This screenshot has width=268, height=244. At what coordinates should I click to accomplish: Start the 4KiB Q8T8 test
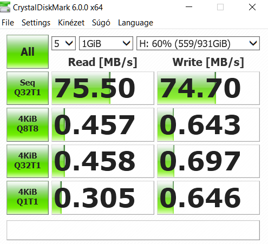coord(28,124)
